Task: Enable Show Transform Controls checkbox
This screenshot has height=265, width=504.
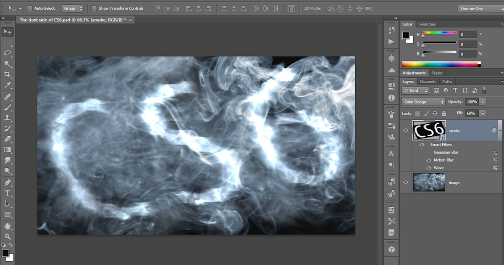Action: 94,8
